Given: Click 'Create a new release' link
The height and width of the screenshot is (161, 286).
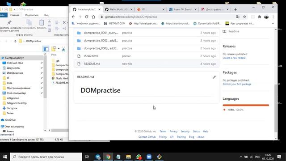Looking at the screenshot, I should tap(234, 58).
